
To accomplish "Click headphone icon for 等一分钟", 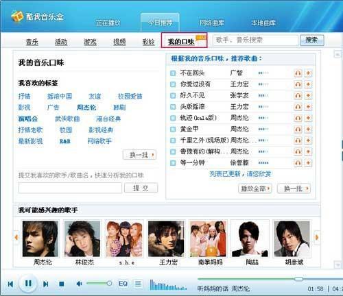I will pos(298,163).
